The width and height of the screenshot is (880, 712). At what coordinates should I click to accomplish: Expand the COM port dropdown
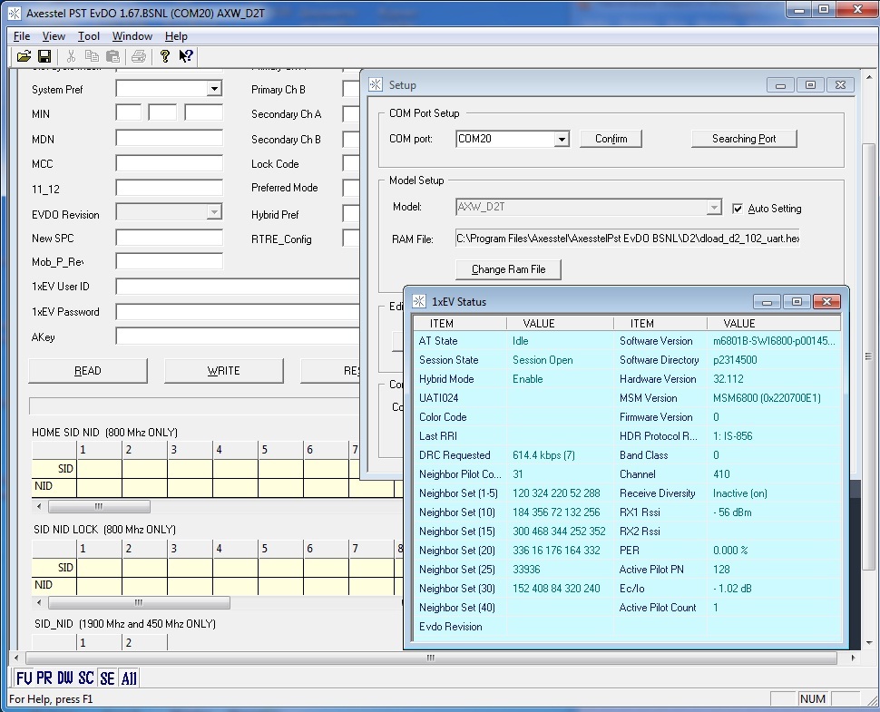click(562, 139)
